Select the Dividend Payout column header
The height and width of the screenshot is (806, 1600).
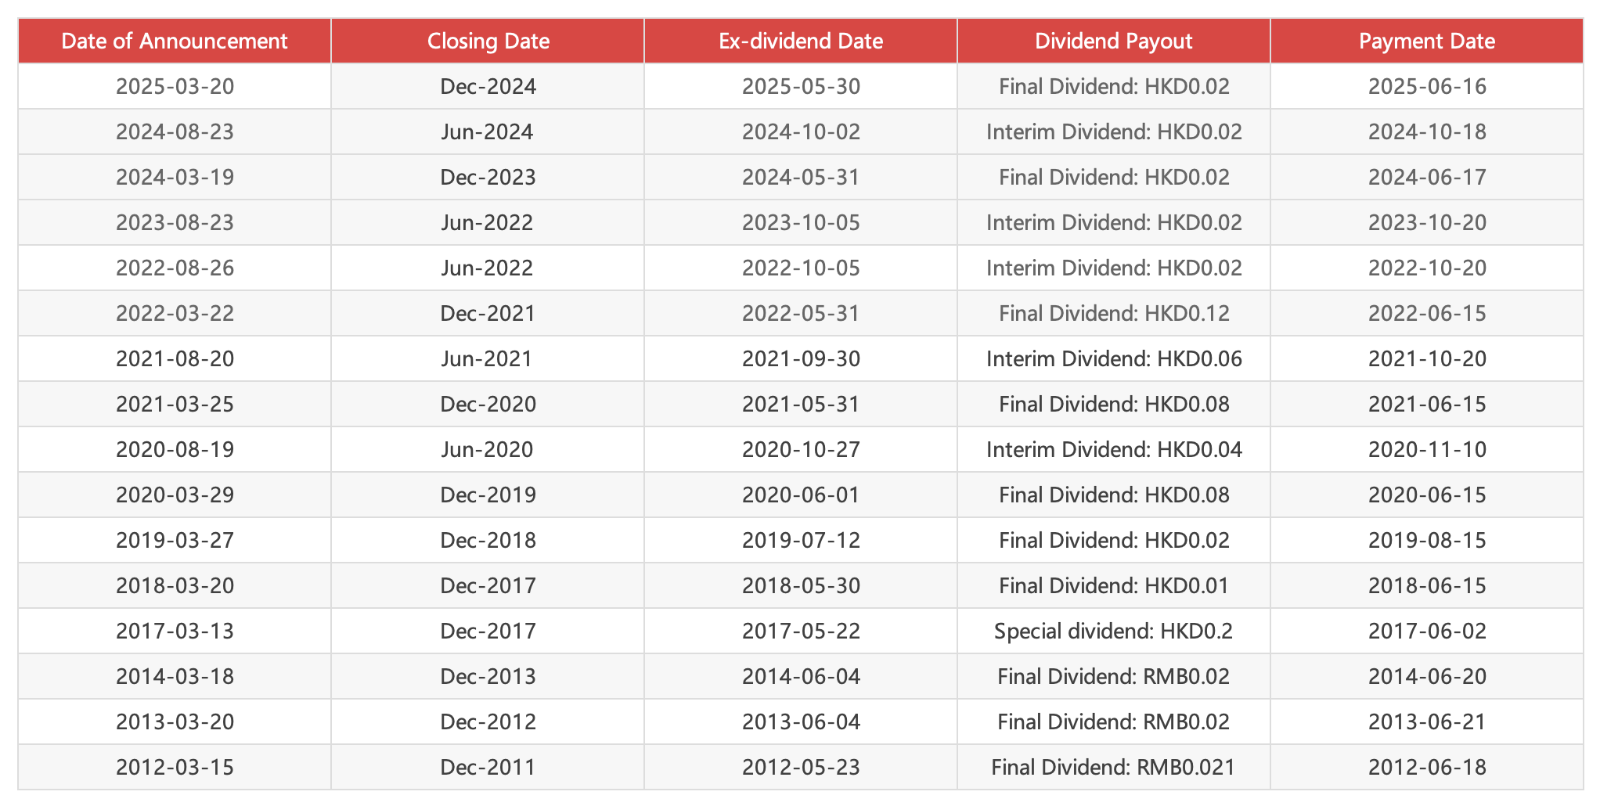point(1113,41)
